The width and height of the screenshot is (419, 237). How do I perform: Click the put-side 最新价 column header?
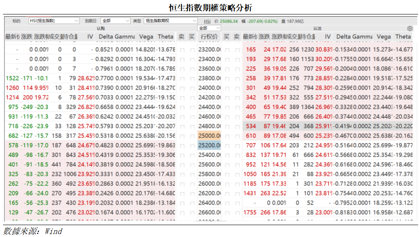point(250,37)
